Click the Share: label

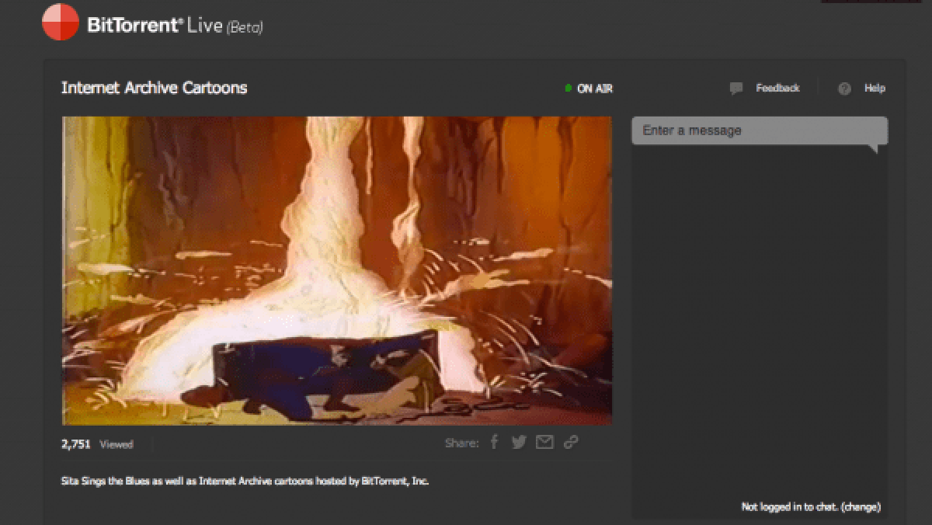coord(461,443)
